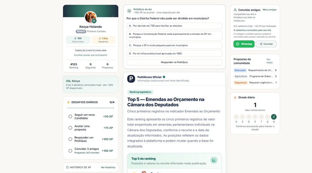
Task: Click the PolitiQuiz book icon
Action: (x=129, y=11)
